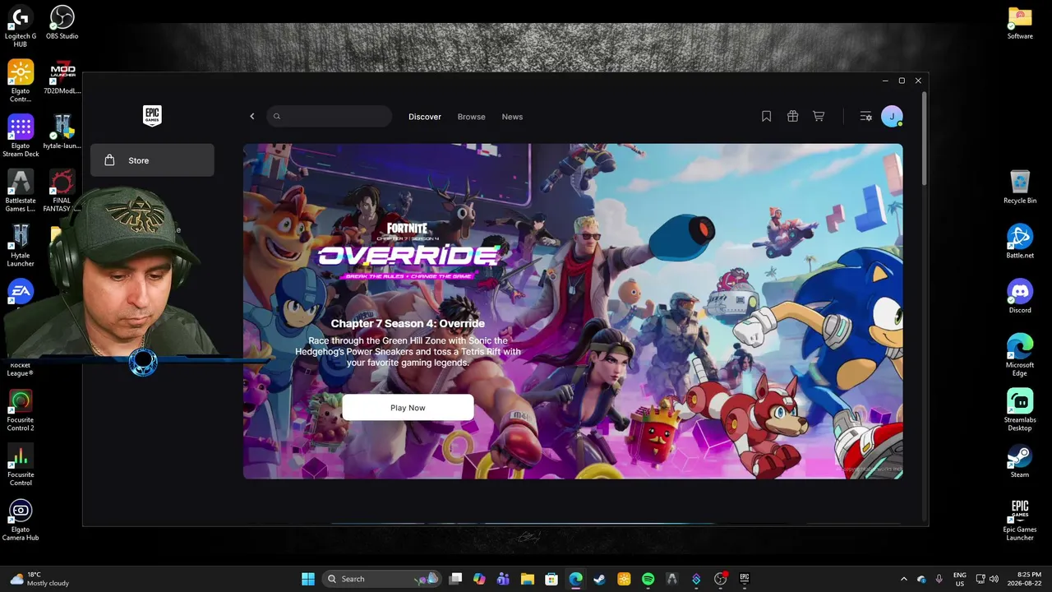Open the 7D2D Mod Launcher desktop shortcut
The image size is (1052, 592).
point(62,78)
